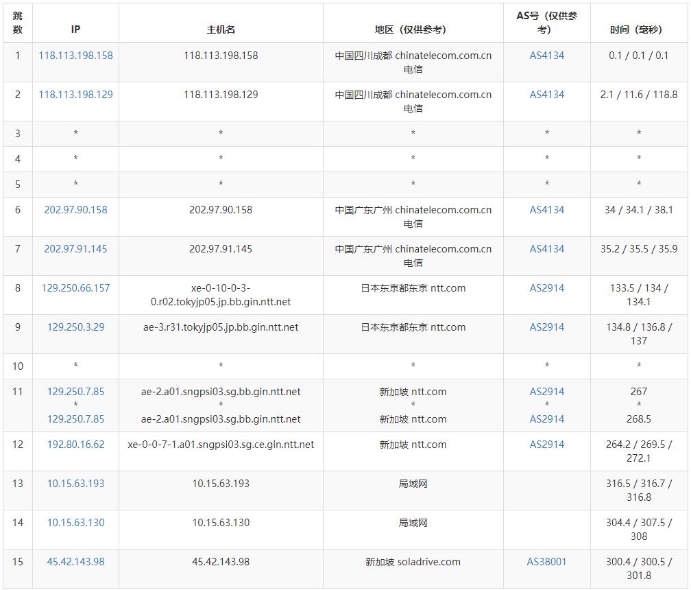Screen dimensions: 691x590
Task: Select hostname xe-0-10-0-3-0.r02.tokyjp05.jp.bb.gin.ntt.net
Action: pos(221,295)
